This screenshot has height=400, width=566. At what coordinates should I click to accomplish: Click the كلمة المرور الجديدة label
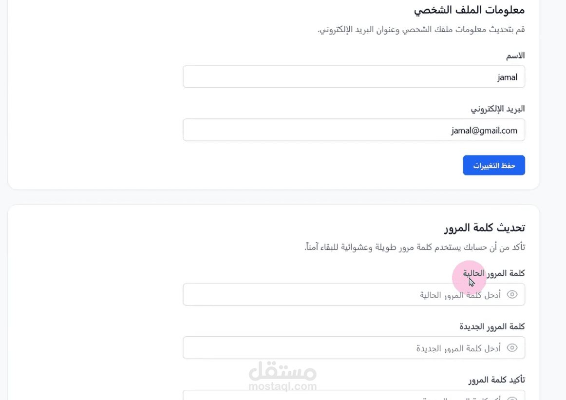(492, 326)
